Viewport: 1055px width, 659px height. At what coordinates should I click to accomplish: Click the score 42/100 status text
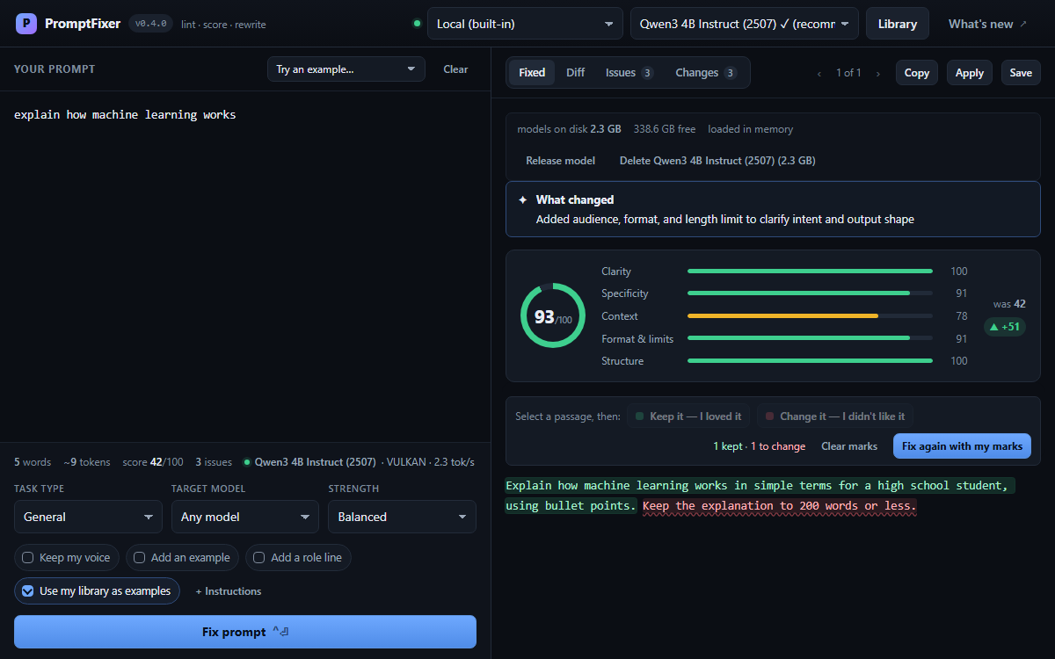[153, 462]
